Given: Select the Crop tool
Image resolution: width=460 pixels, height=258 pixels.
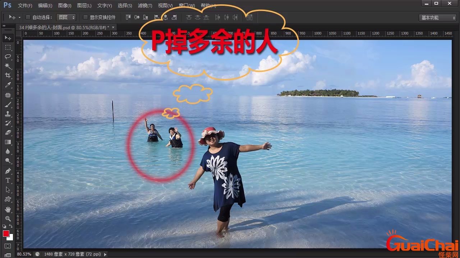Looking at the screenshot, I should pyautogui.click(x=8, y=75).
